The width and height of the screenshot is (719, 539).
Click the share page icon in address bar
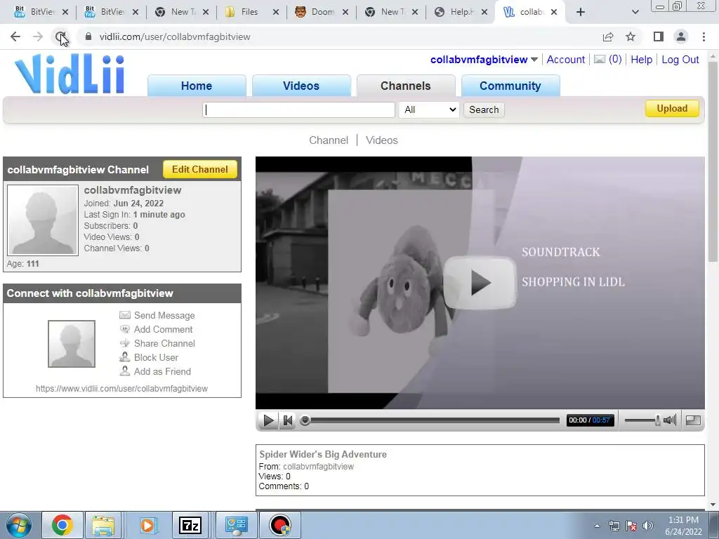pos(608,36)
